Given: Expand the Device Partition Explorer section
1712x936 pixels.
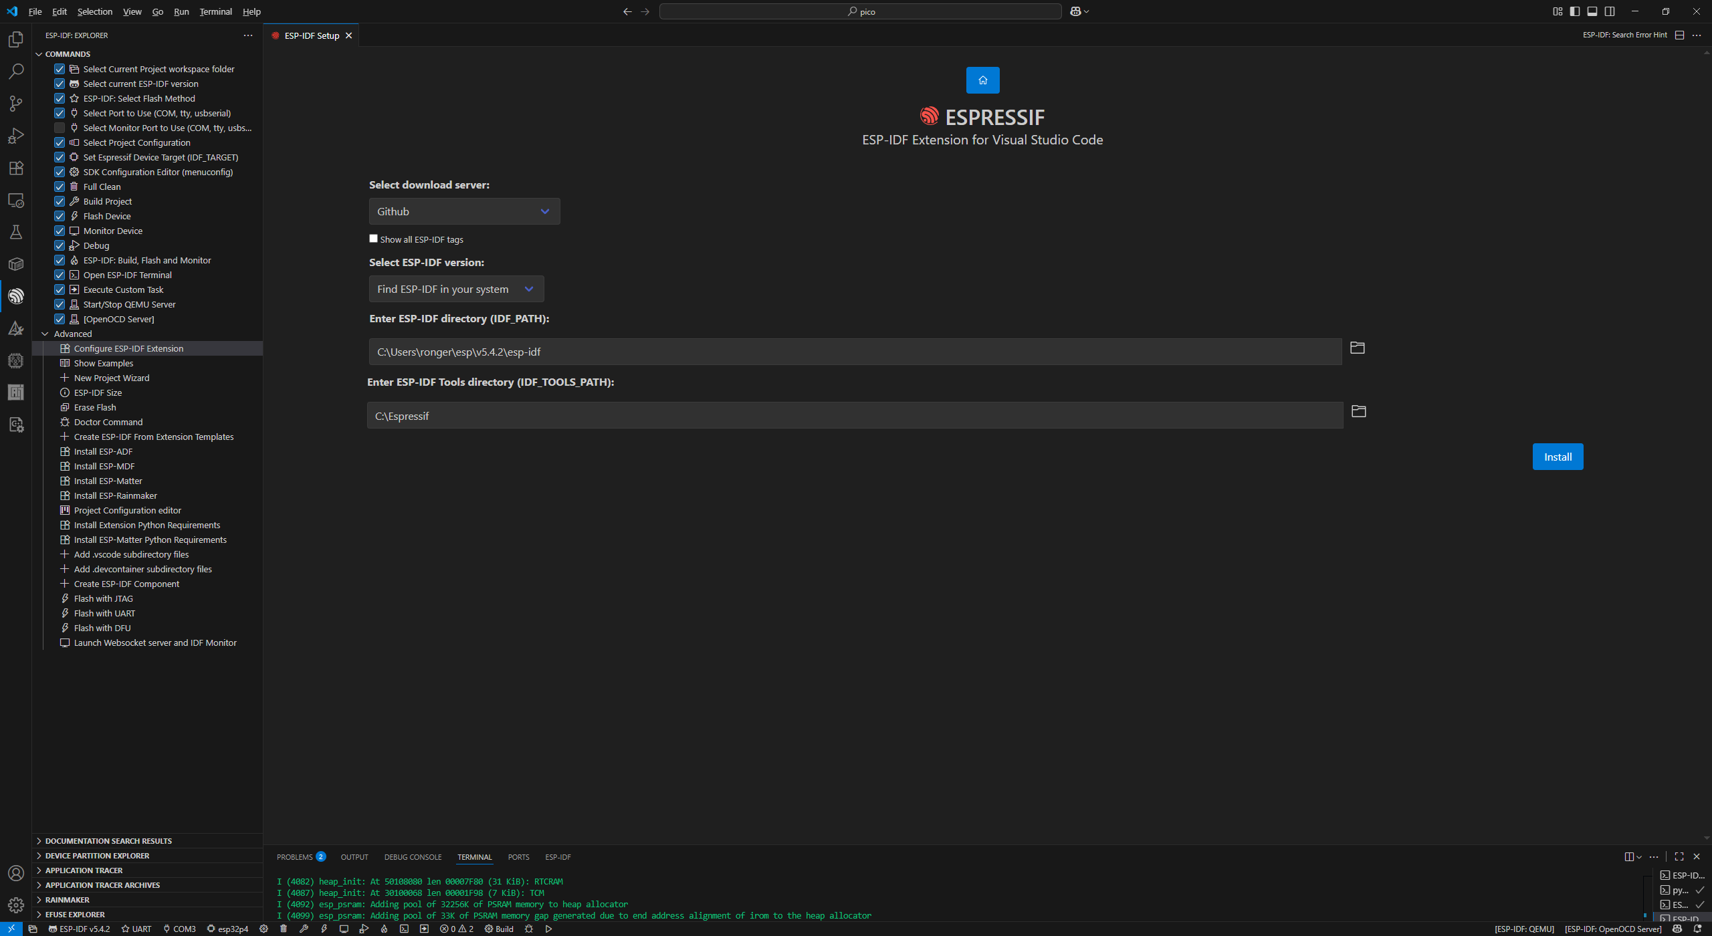Looking at the screenshot, I should [x=97, y=856].
